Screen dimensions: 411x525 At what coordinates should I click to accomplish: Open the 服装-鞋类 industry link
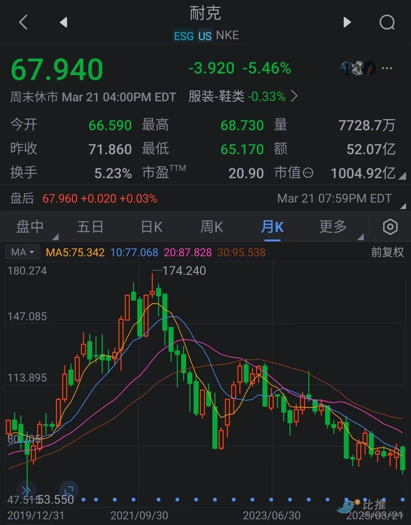(243, 97)
